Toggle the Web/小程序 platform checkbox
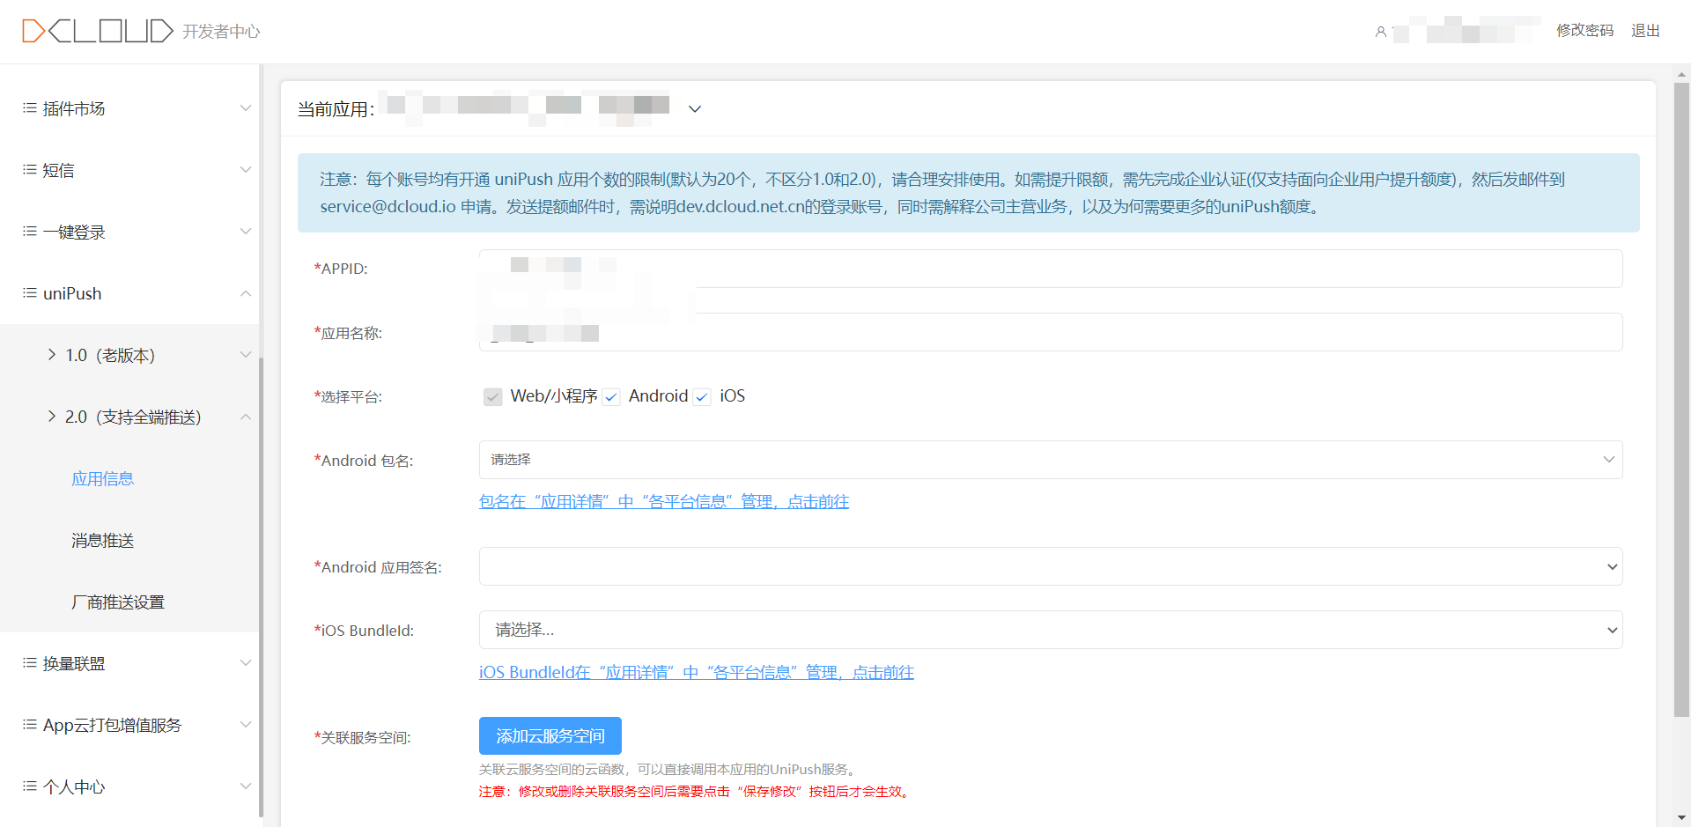This screenshot has width=1691, height=827. coord(493,397)
